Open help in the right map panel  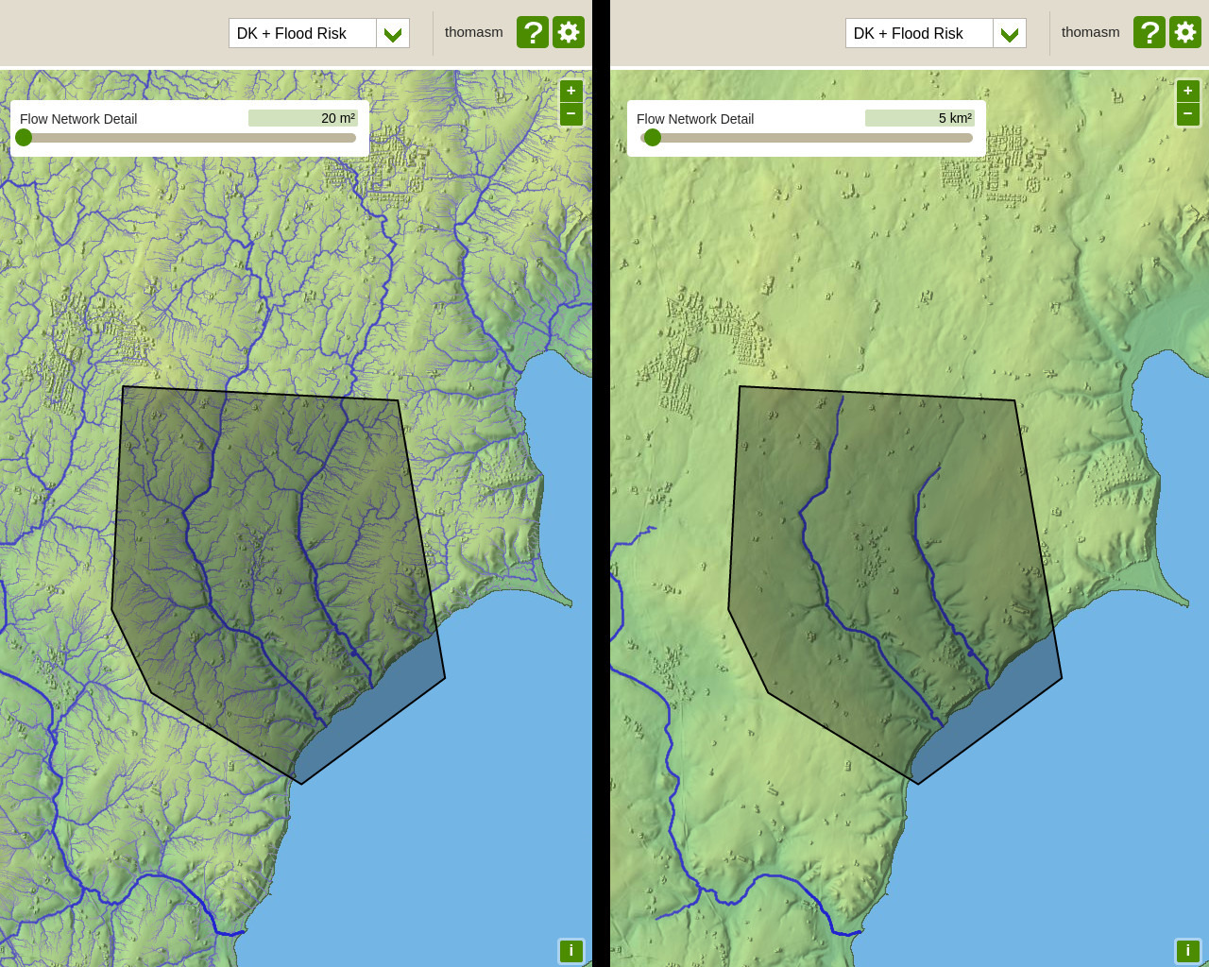1149,32
